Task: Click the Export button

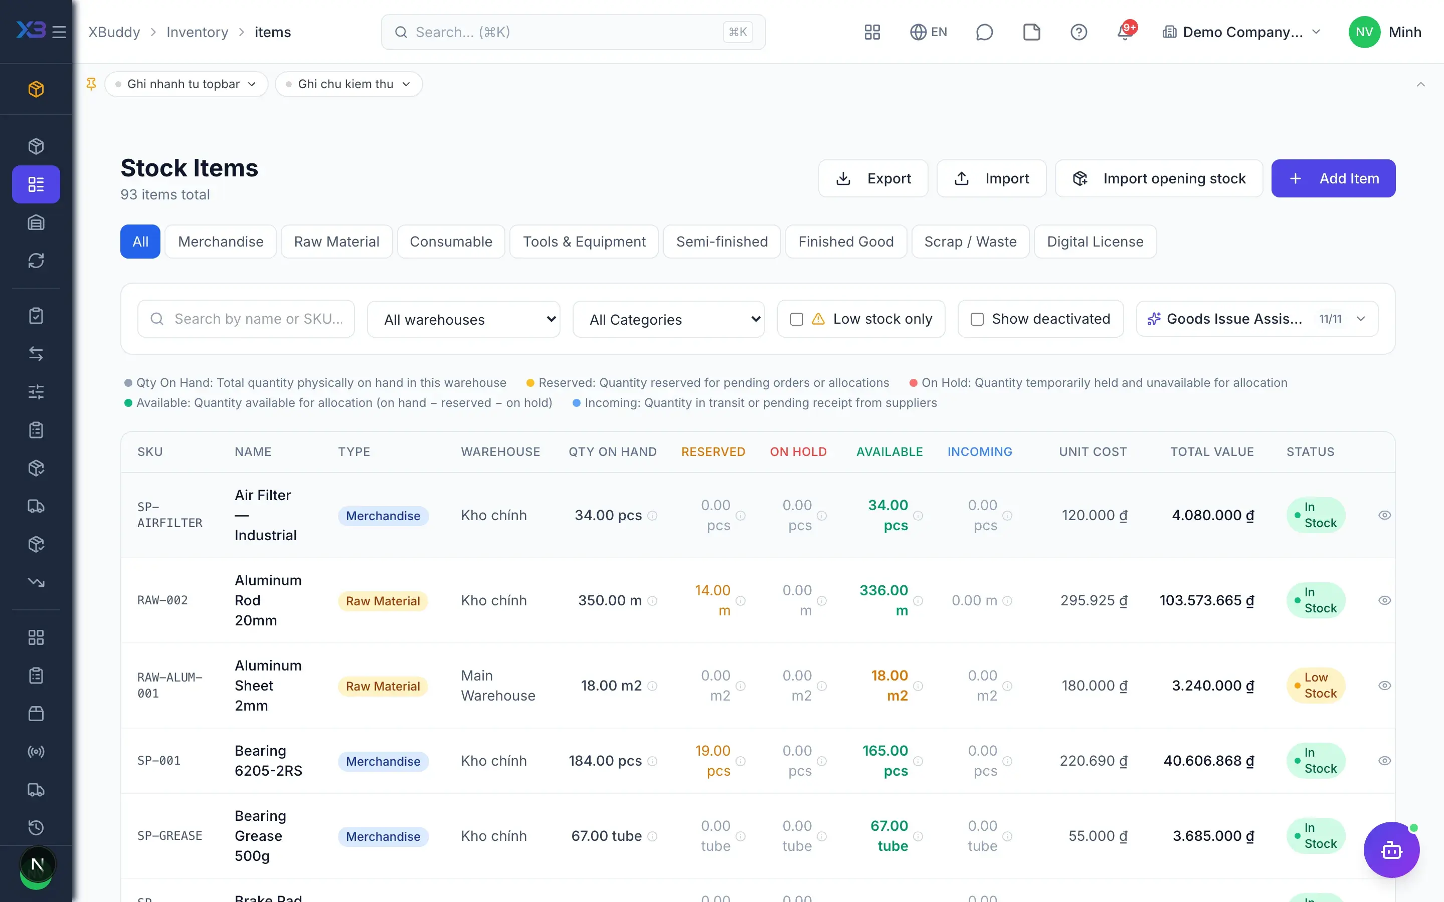Action: click(873, 178)
